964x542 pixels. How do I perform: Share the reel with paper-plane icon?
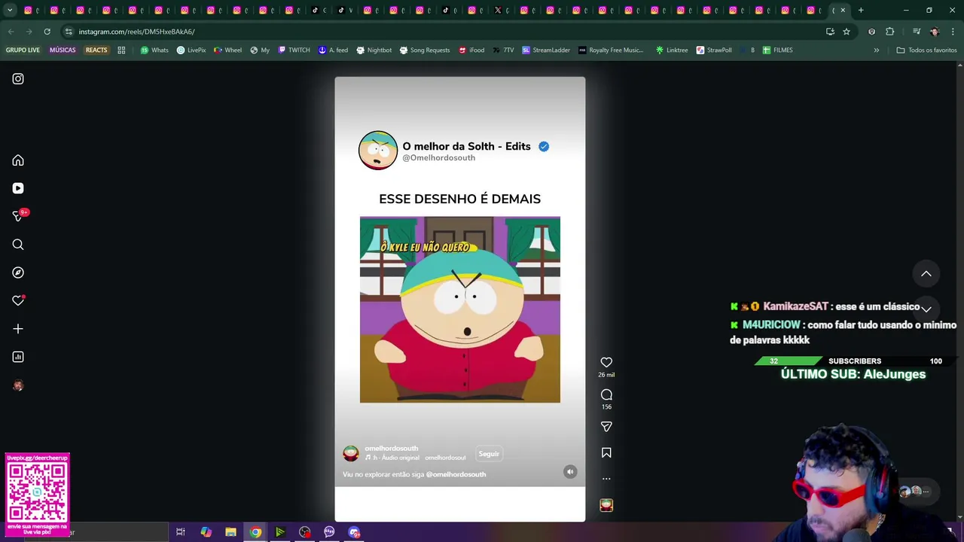(x=606, y=427)
